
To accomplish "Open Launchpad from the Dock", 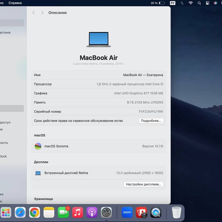I will pos(6,212).
